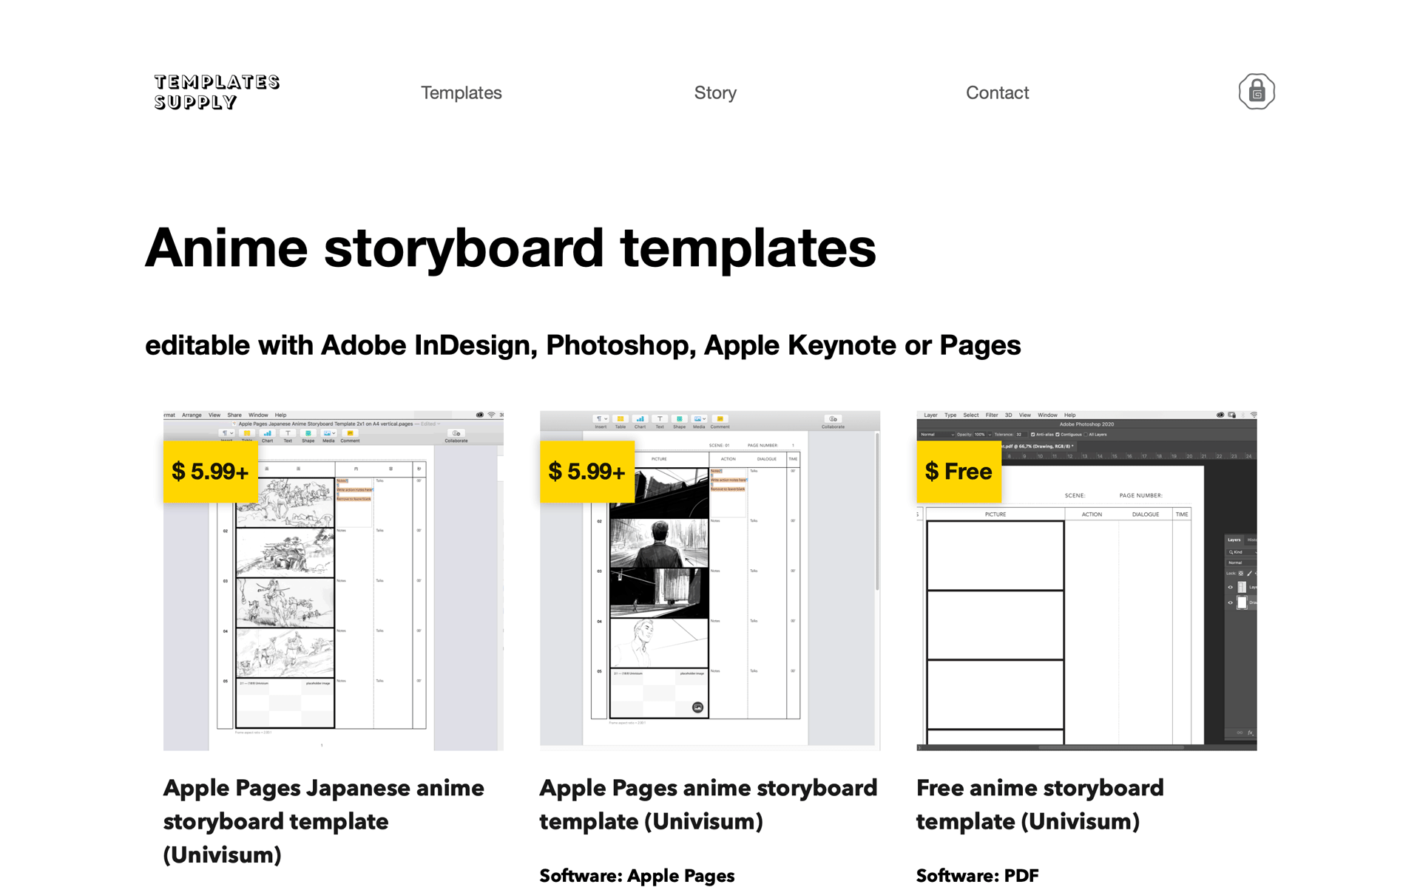Click the yellow $ Free price badge
Screen dimensions: 1420x887
[x=958, y=472]
